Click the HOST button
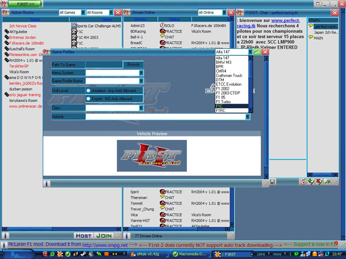346x259 pixels. (x=84, y=235)
